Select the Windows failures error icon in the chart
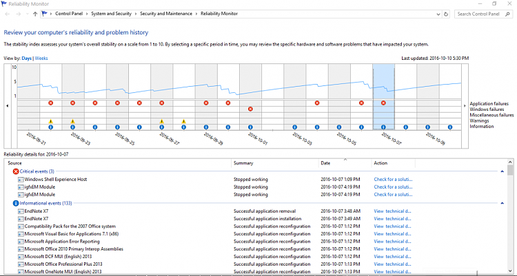The width and height of the screenshot is (517, 276). tap(250, 109)
